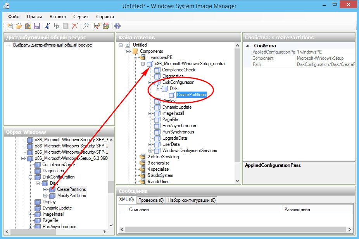Click the New Answer File toolbar icon
This screenshot has width=359, height=239.
(x=10, y=26)
